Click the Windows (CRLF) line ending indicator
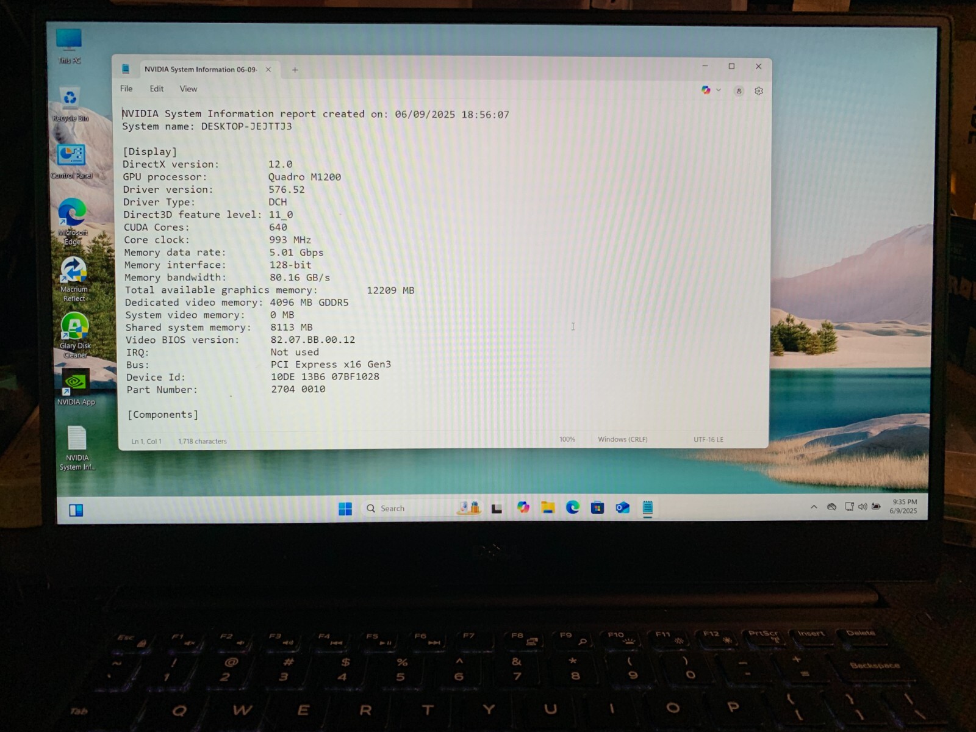 623,439
